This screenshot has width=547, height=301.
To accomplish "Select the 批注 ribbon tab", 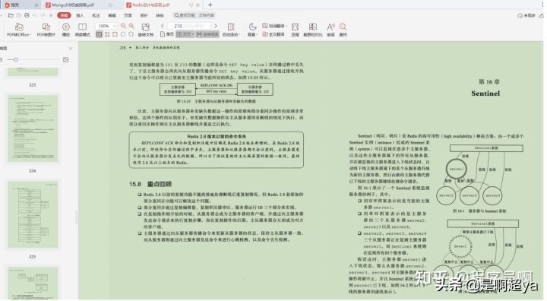I will [96, 15].
